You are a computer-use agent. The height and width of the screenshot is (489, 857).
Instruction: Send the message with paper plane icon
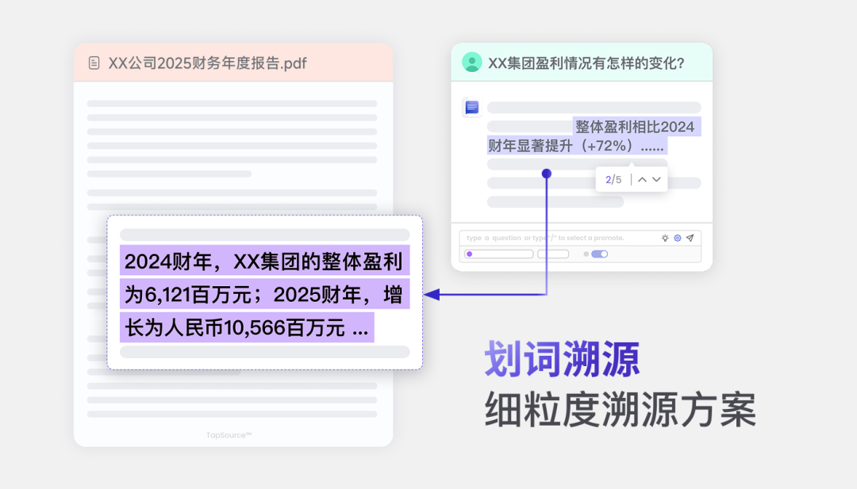(x=690, y=238)
